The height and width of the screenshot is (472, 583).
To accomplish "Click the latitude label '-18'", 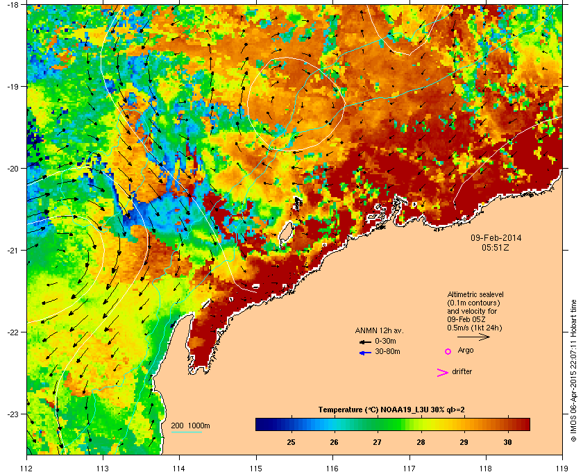I will [x=12, y=5].
